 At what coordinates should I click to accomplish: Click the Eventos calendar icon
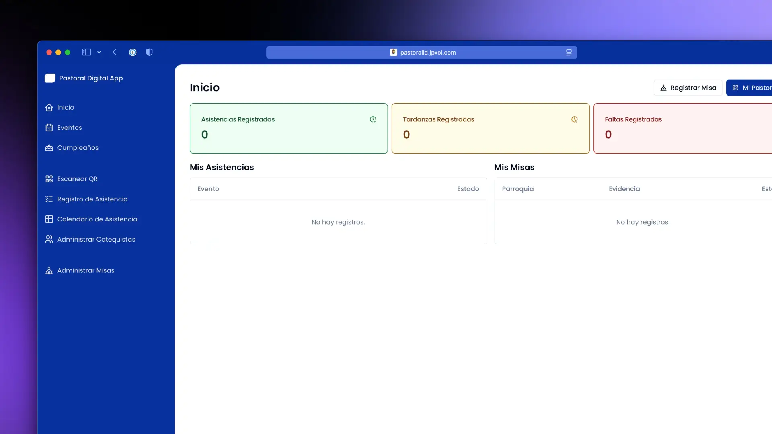click(x=49, y=127)
